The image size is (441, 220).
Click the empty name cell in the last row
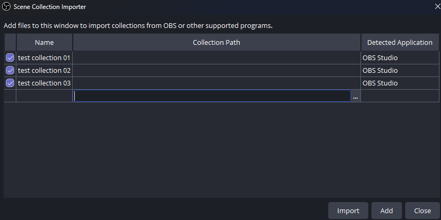coord(44,96)
